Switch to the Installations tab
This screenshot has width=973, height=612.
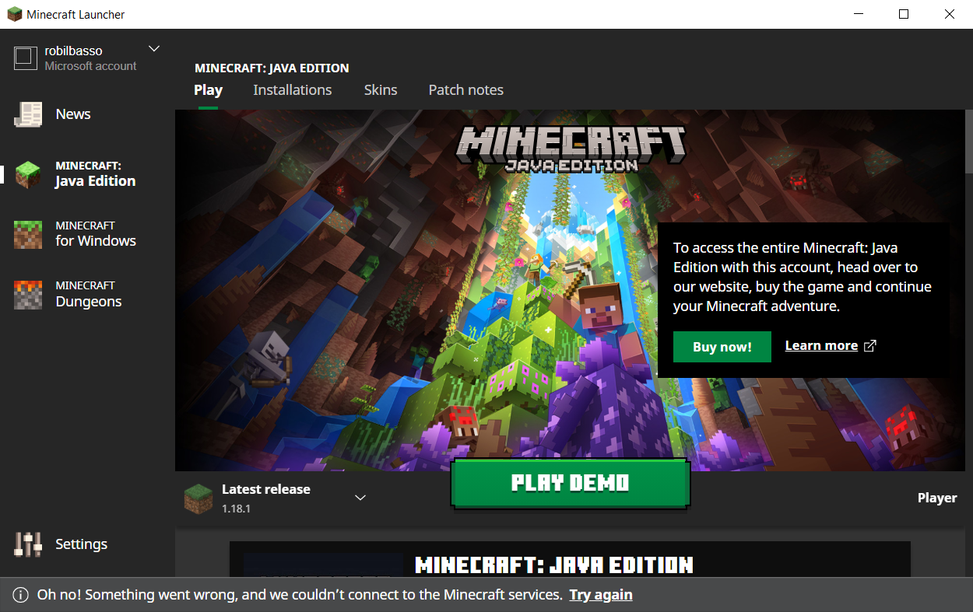click(293, 90)
